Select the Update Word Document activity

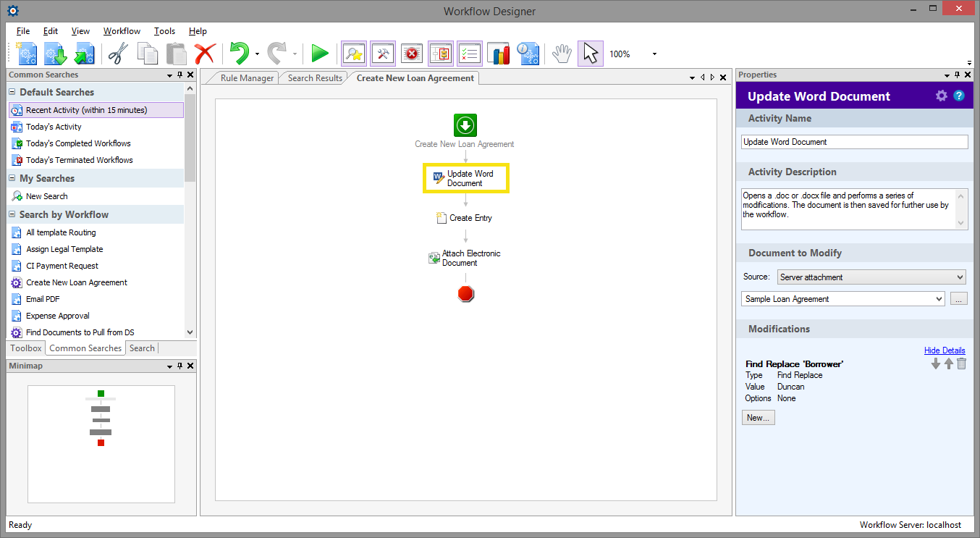(x=466, y=178)
